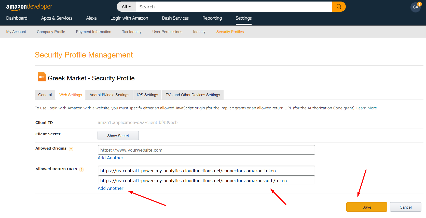Focus the Allowed Origins URL field
This screenshot has width=426, height=218.
(x=206, y=150)
